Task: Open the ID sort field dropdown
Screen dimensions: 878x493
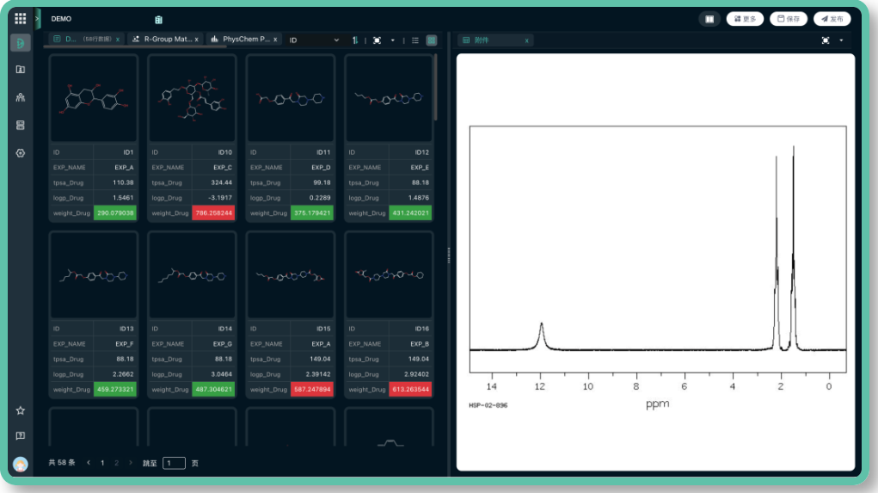Action: (x=313, y=40)
